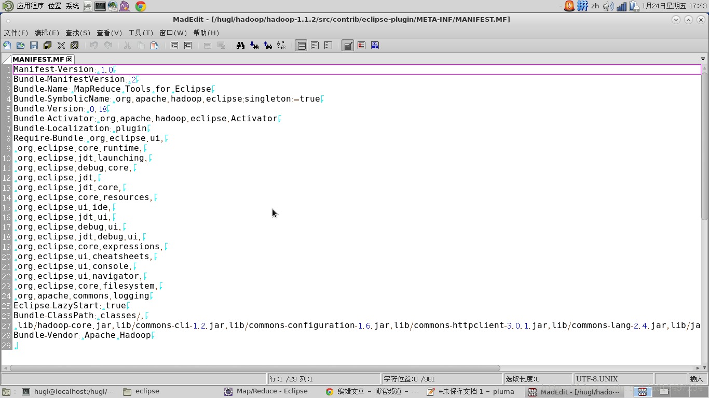
Task: Click the Cut scissors icon
Action: 127,45
